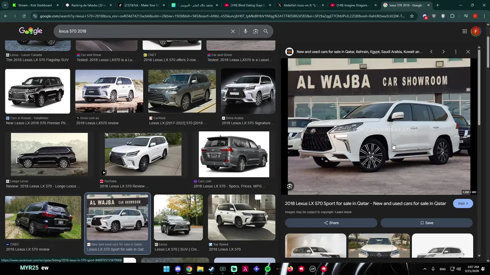The width and height of the screenshot is (490, 275).
Task: Open the CNBC 2018 Lexus LX 570 review image
Action: tap(43, 217)
